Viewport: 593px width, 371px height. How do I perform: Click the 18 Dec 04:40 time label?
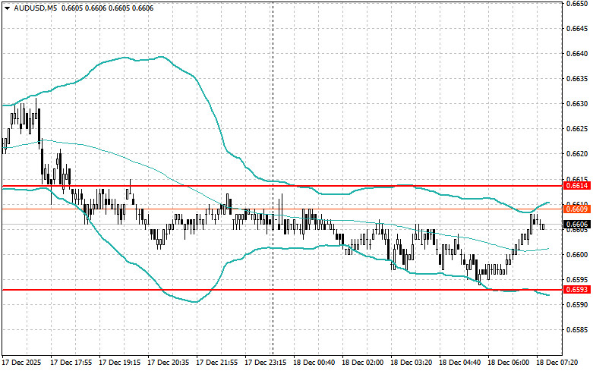[459, 363]
